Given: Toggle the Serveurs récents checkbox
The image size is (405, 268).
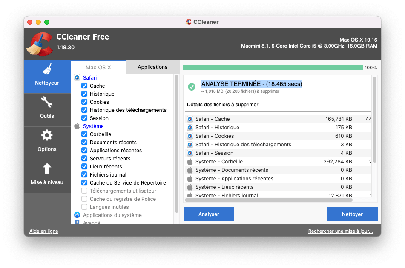Looking at the screenshot, I should (x=84, y=158).
